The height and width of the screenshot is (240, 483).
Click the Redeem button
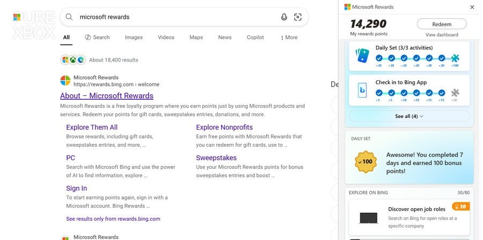click(x=442, y=24)
